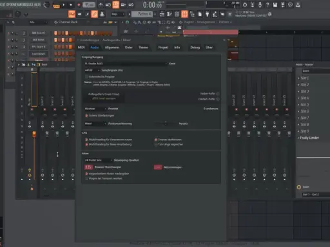Click the Play button in the transport bar
Screen dimensions: 330x247
(64, 5)
